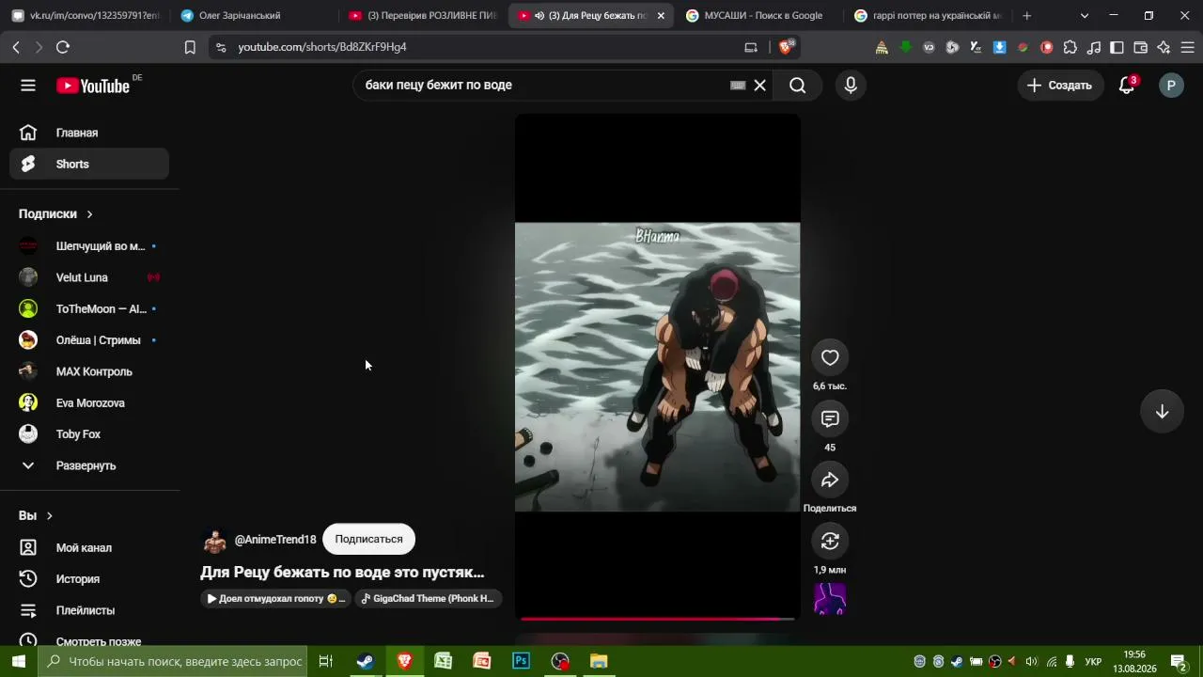Open the Leo AI sparkle icon
The width and height of the screenshot is (1203, 677).
[1164, 47]
